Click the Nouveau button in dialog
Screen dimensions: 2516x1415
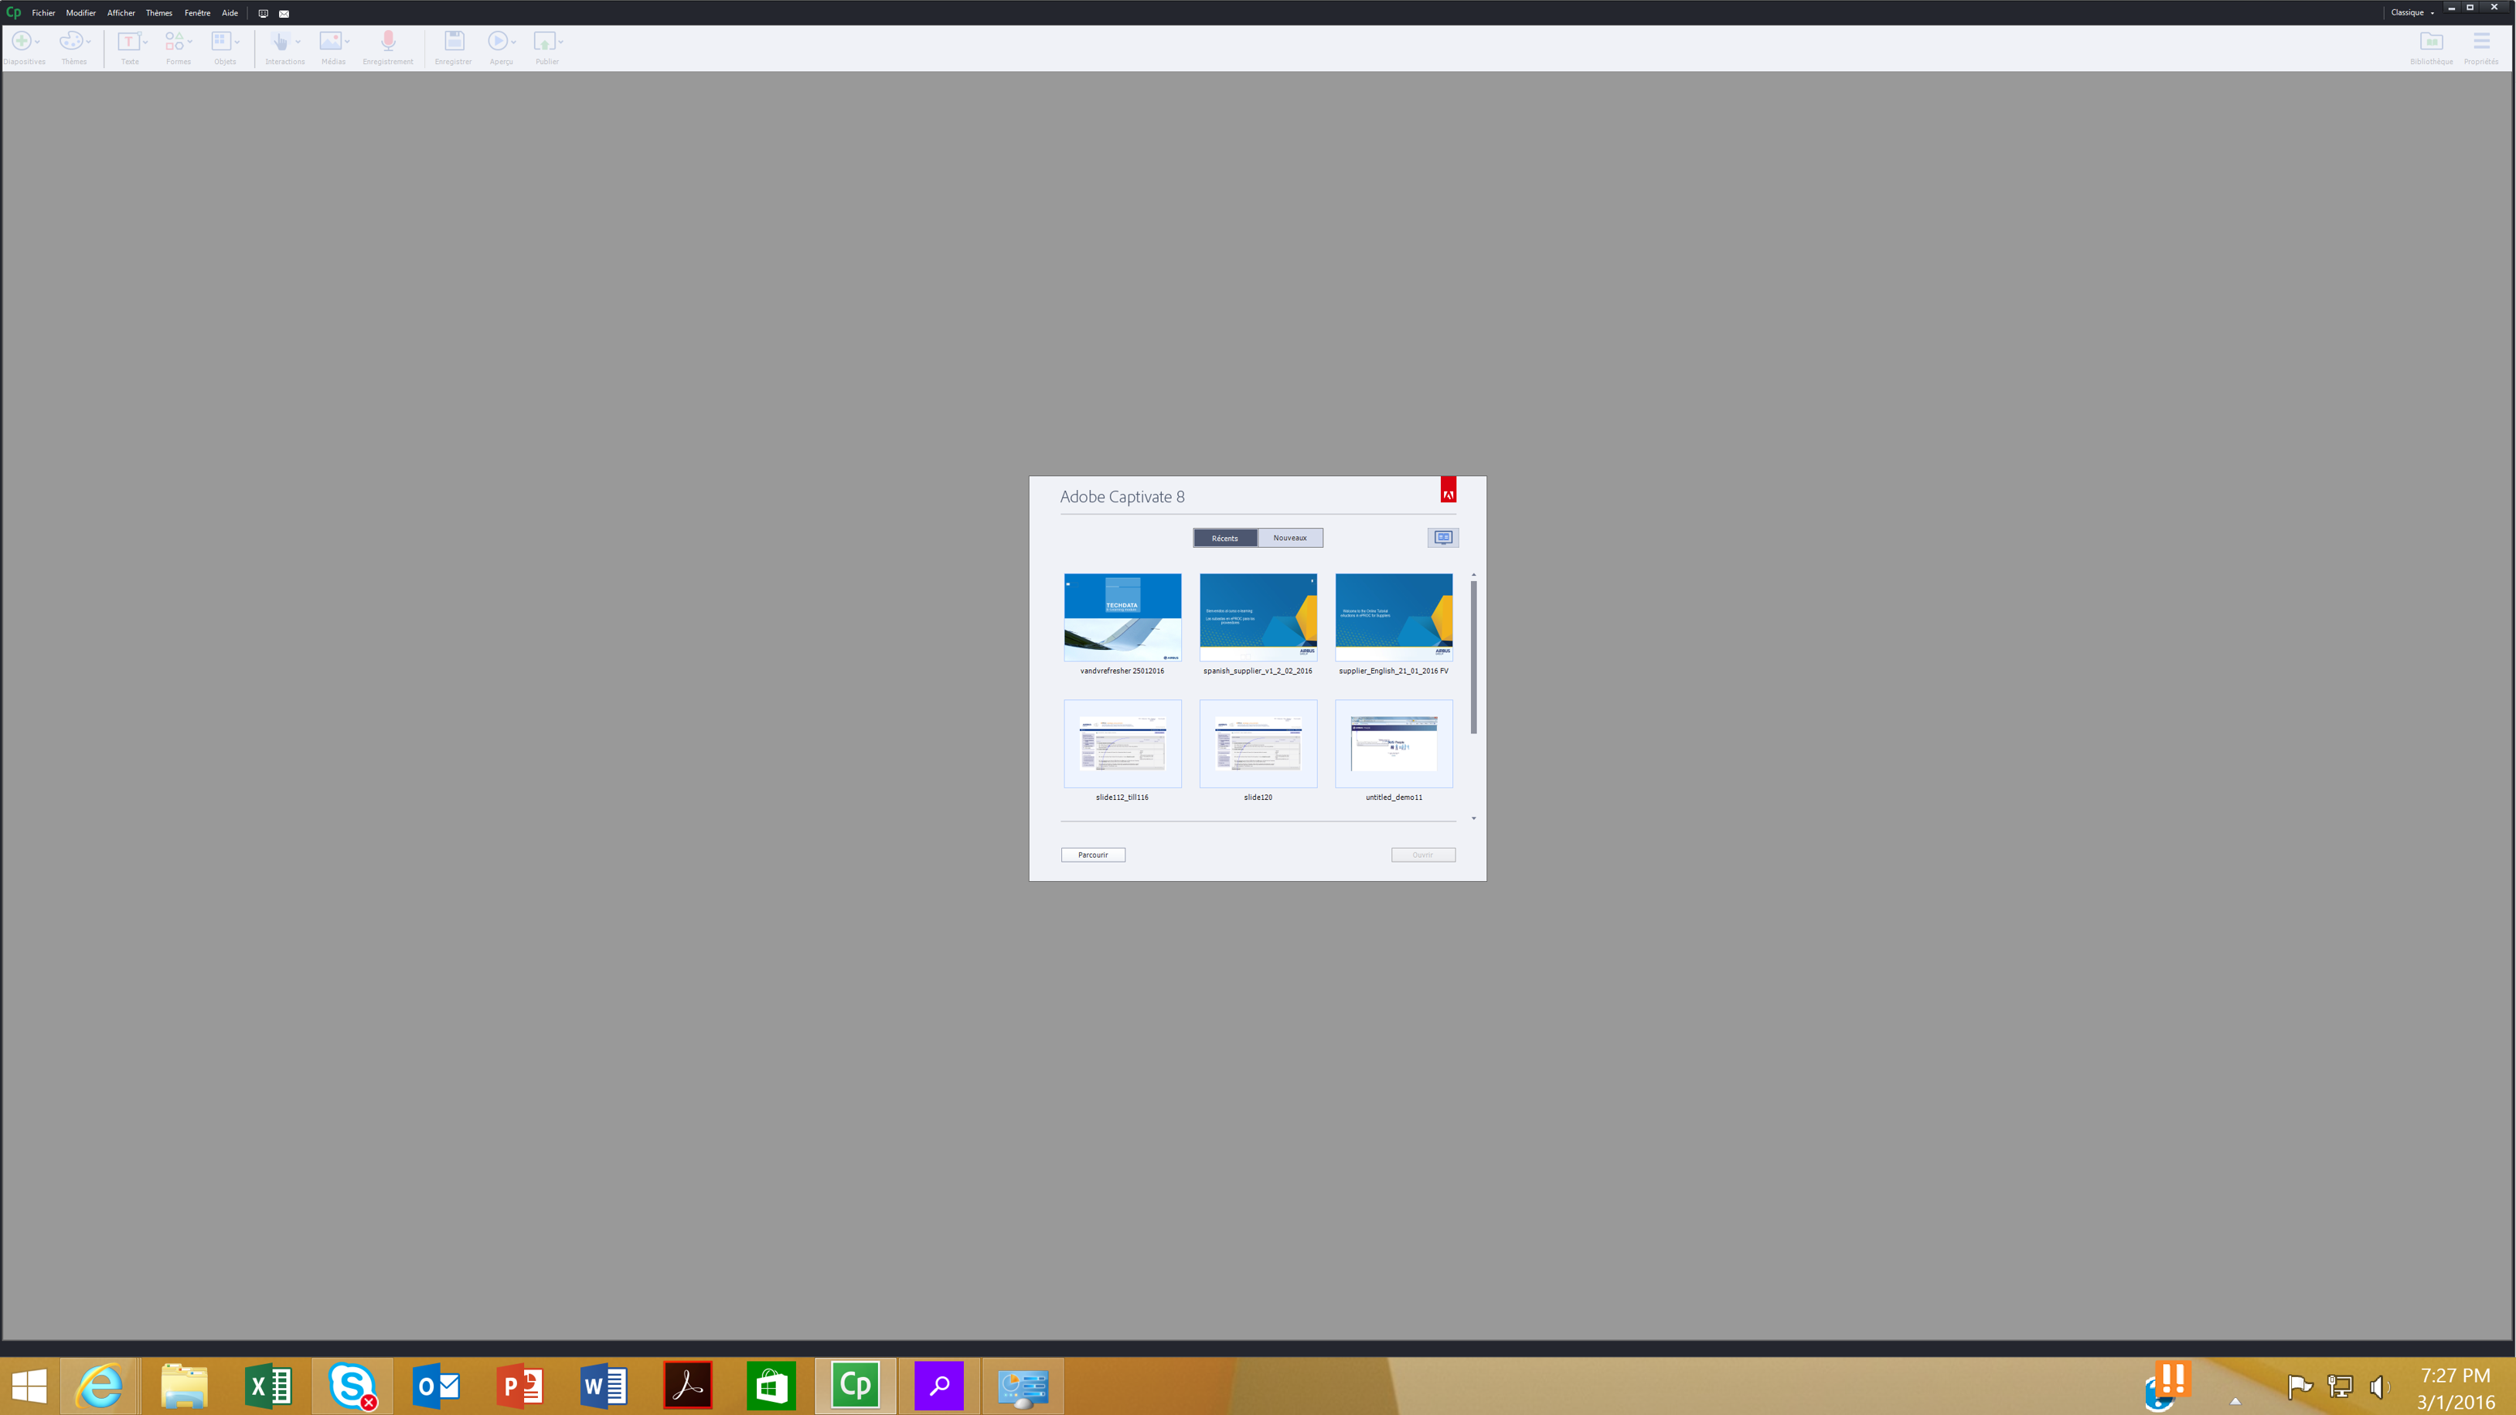pyautogui.click(x=1291, y=537)
